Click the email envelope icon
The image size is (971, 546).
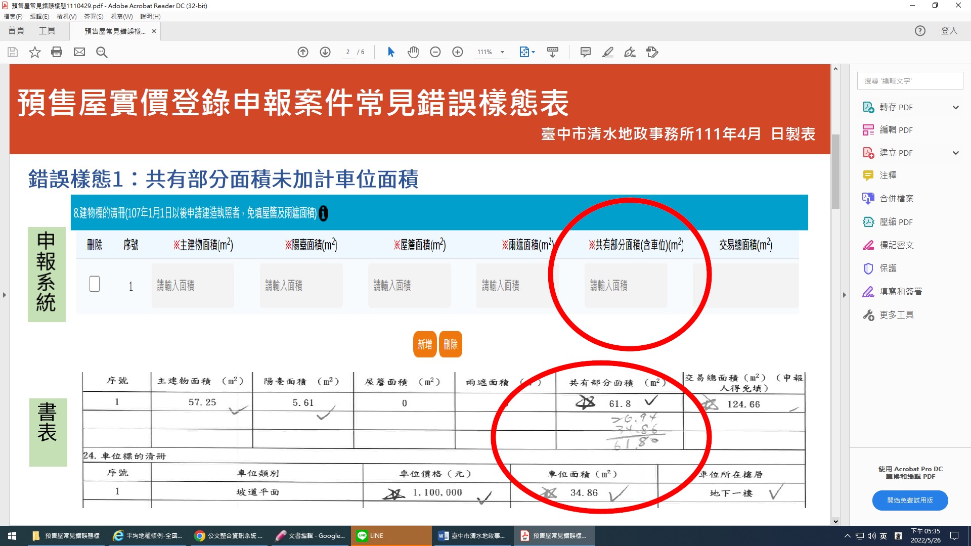79,52
